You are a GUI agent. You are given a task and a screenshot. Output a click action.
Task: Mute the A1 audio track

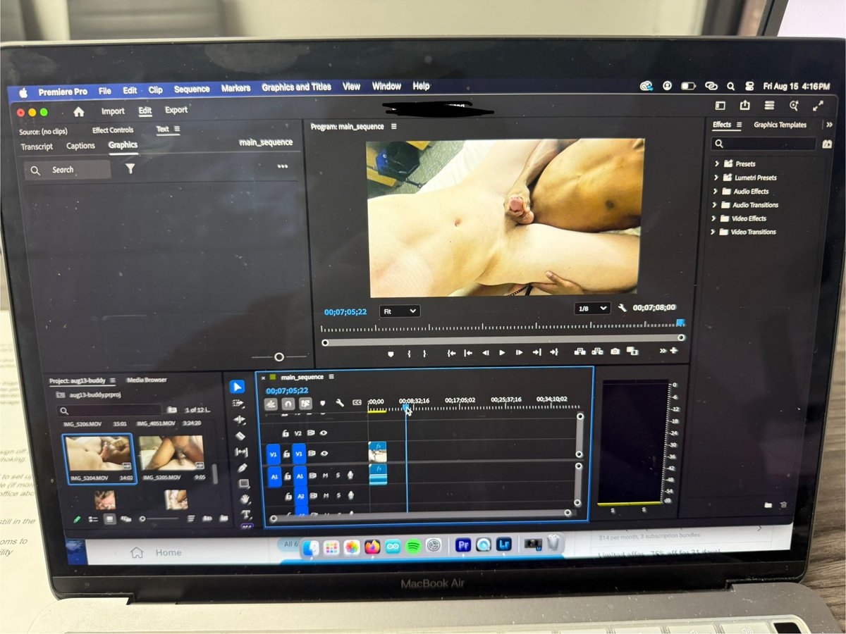326,475
